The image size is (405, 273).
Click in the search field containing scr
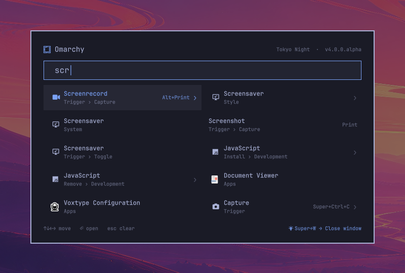tap(202, 70)
